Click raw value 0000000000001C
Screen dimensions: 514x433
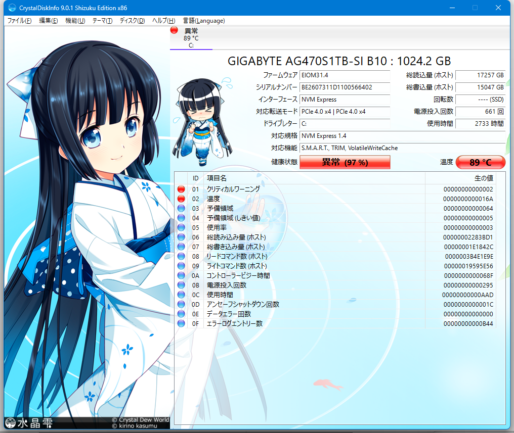click(x=468, y=304)
